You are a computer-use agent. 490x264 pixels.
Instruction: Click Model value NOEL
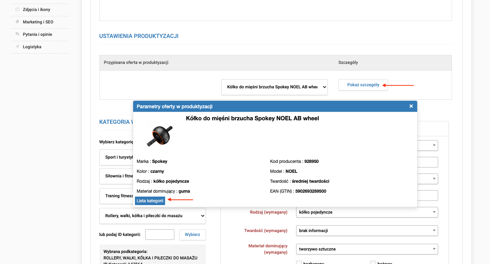click(292, 171)
